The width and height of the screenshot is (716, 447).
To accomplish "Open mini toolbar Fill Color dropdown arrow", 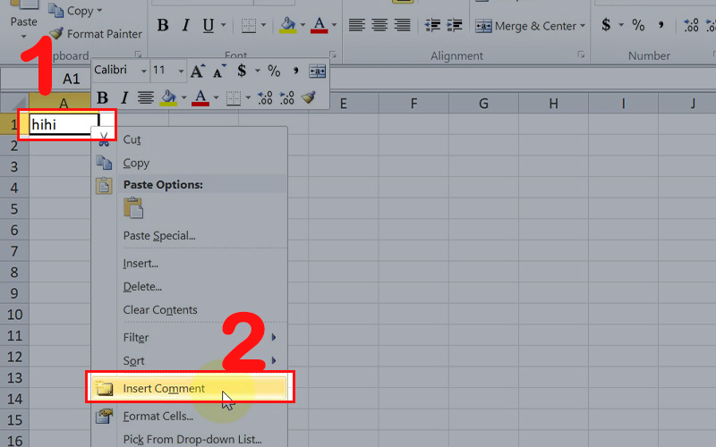I will click(x=183, y=97).
